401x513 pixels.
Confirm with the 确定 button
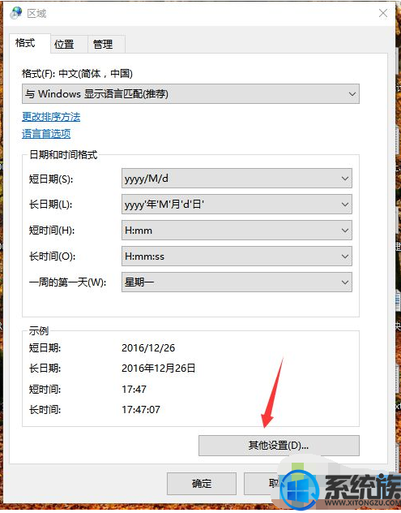tap(202, 483)
